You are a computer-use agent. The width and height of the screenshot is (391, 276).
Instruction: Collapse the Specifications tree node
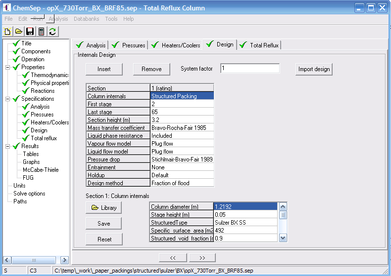point(8,99)
